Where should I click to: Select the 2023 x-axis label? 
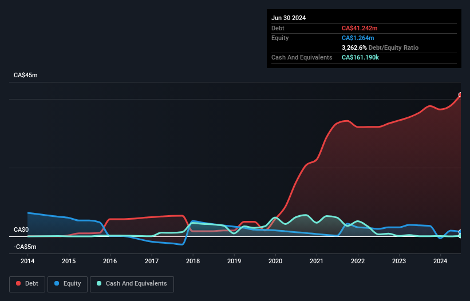(399, 261)
